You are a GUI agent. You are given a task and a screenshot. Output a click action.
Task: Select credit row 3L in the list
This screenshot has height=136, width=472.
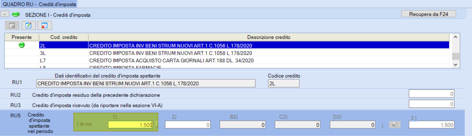pos(170,53)
